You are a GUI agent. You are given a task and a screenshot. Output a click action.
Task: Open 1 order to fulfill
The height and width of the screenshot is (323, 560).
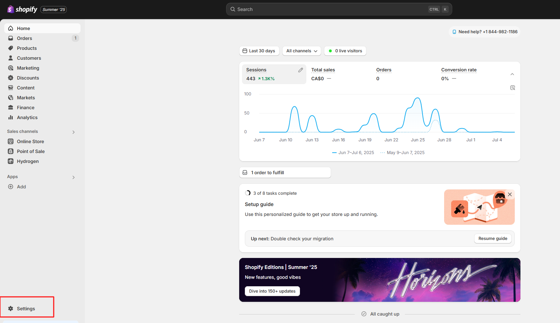tap(285, 172)
